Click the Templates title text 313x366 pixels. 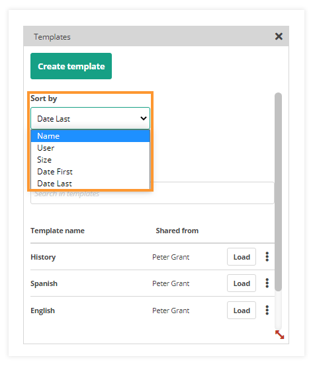coord(52,37)
